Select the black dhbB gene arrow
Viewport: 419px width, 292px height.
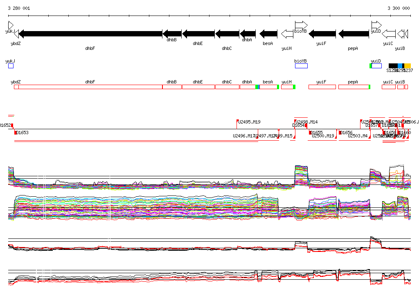coord(172,34)
